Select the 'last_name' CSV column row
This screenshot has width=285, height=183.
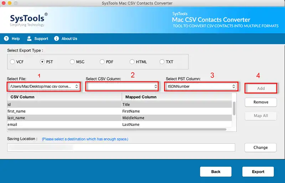(x=64, y=118)
